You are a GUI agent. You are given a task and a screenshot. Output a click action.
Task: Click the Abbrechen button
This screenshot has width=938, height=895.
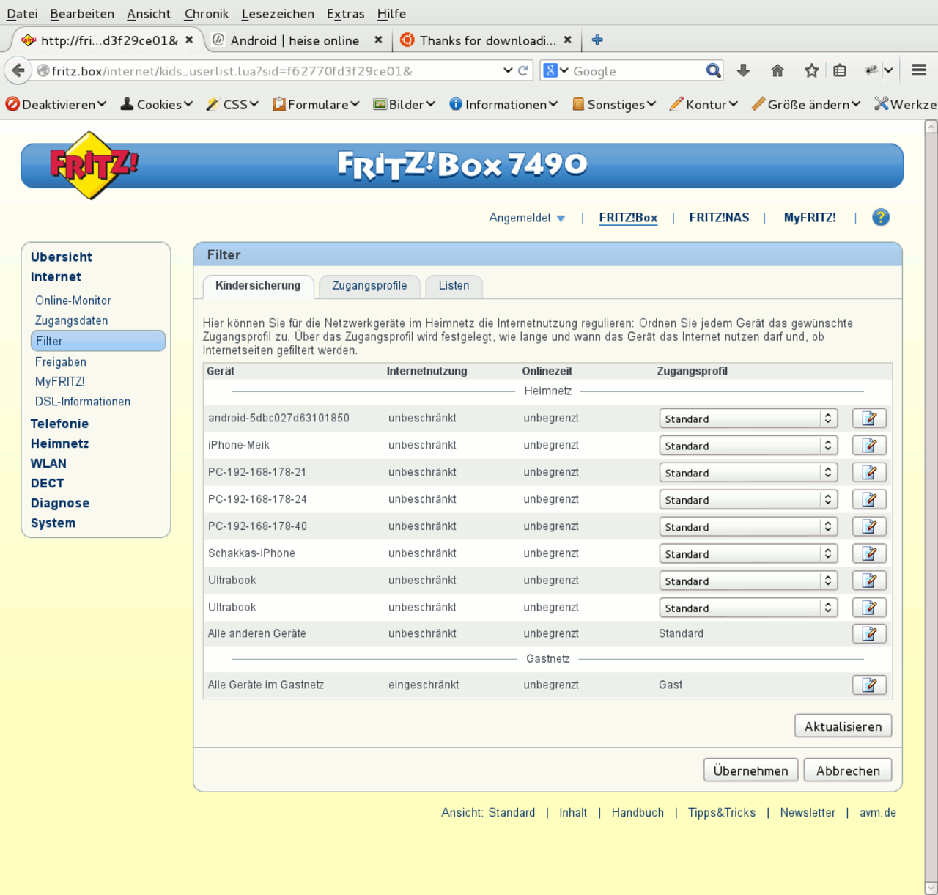(x=848, y=770)
